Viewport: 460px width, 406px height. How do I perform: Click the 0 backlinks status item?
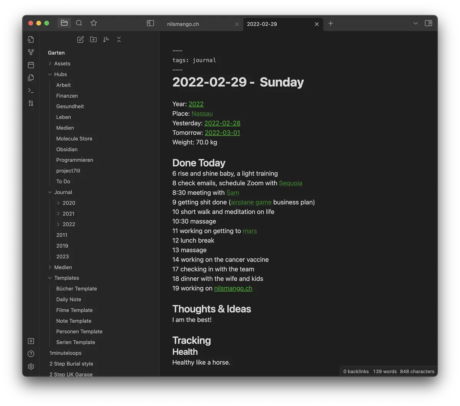(356, 372)
